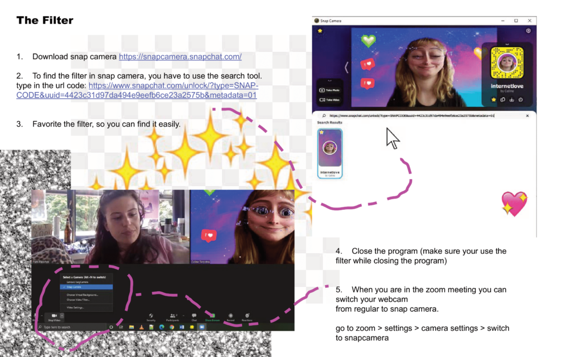Open the Zoom Security icon
Image resolution: width=571 pixels, height=357 pixels.
coord(151,316)
